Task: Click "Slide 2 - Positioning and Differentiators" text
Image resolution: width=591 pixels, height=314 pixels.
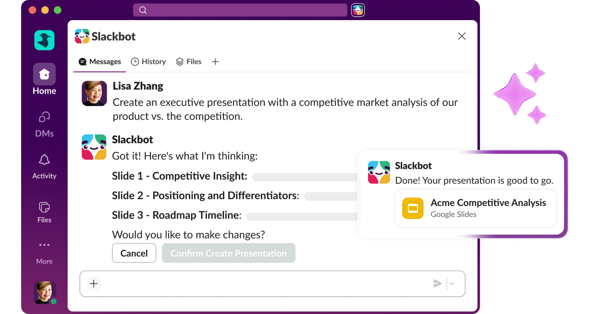Action: click(x=205, y=195)
